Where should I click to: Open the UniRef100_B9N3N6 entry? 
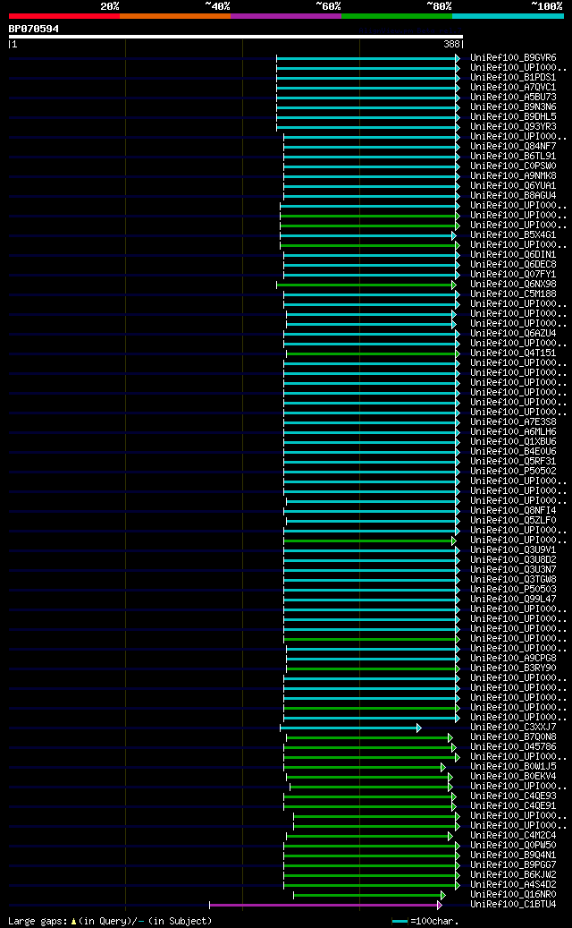(513, 107)
